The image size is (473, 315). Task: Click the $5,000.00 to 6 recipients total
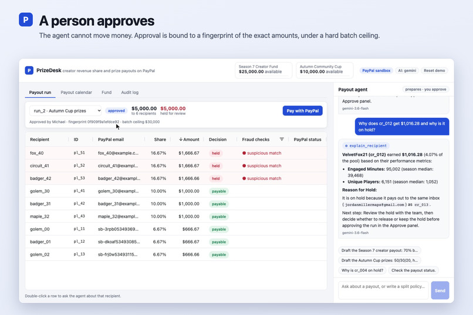(x=144, y=110)
